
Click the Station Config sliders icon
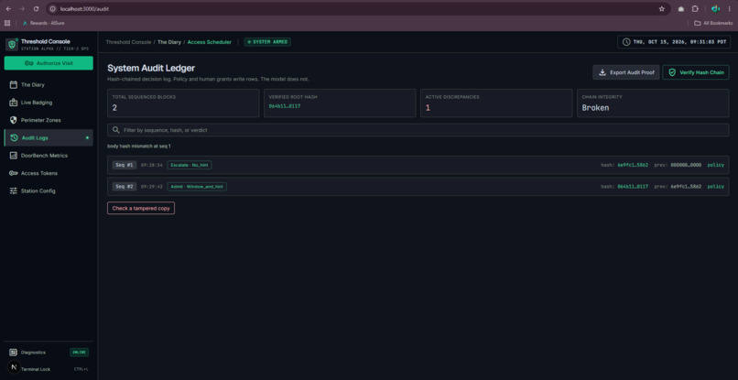point(13,190)
